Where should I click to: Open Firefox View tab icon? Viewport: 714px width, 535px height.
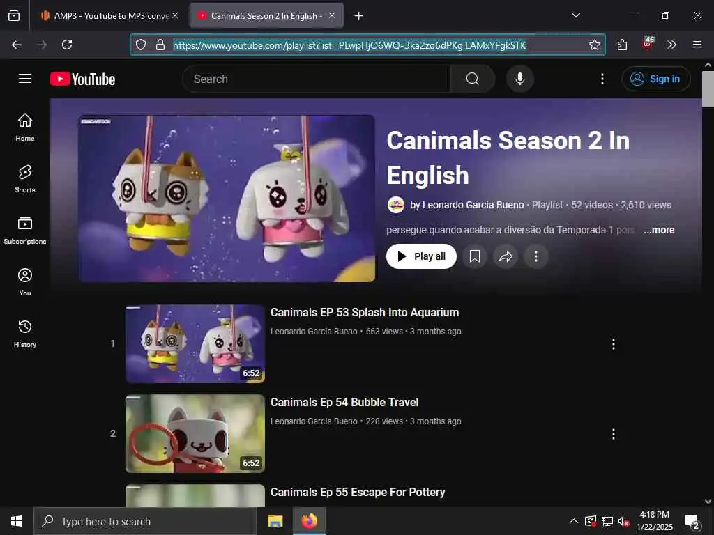coord(14,15)
